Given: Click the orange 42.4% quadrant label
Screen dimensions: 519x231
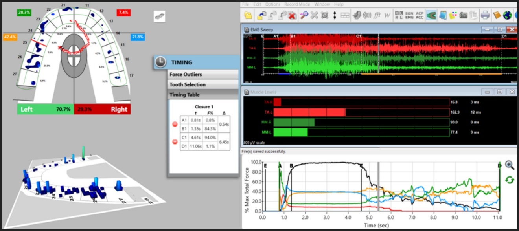Looking at the screenshot, I should pos(10,37).
